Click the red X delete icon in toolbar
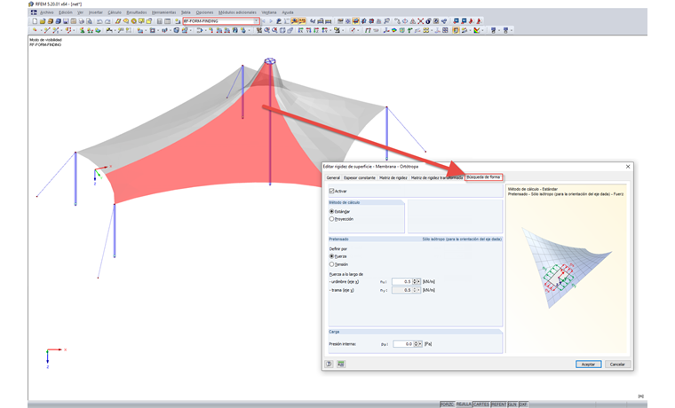The image size is (675, 408). [421, 20]
